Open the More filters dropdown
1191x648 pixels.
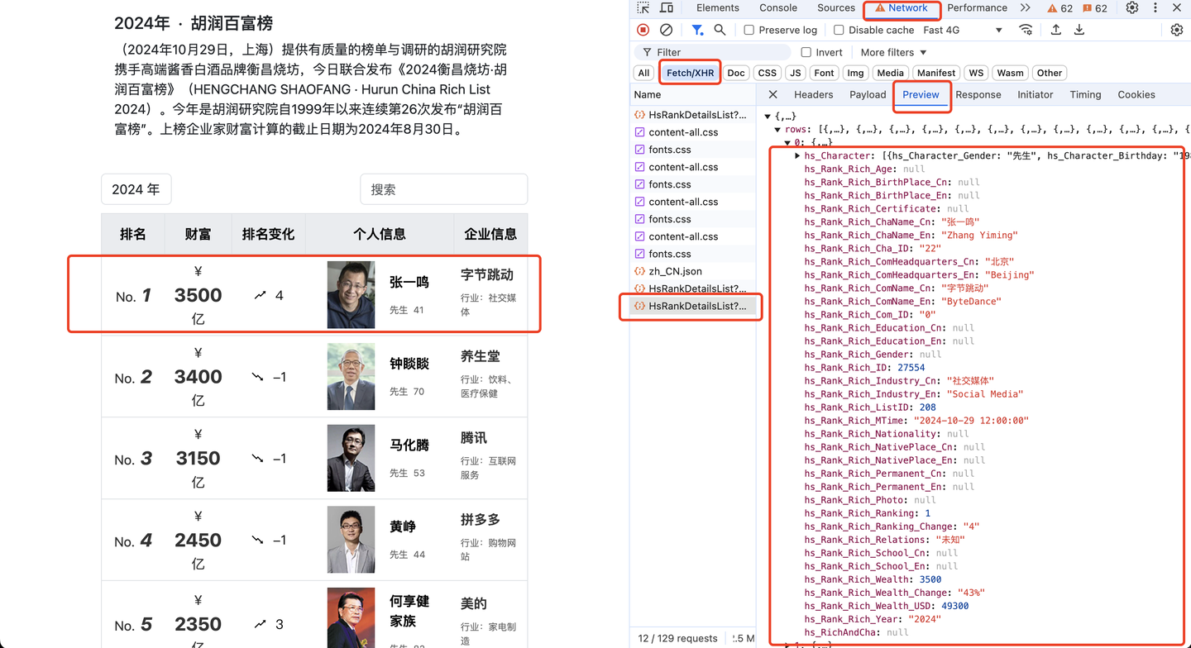click(x=892, y=51)
